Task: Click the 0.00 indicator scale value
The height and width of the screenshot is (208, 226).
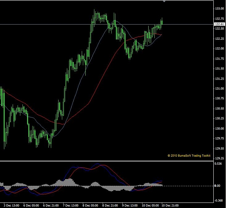Action: click(217, 186)
